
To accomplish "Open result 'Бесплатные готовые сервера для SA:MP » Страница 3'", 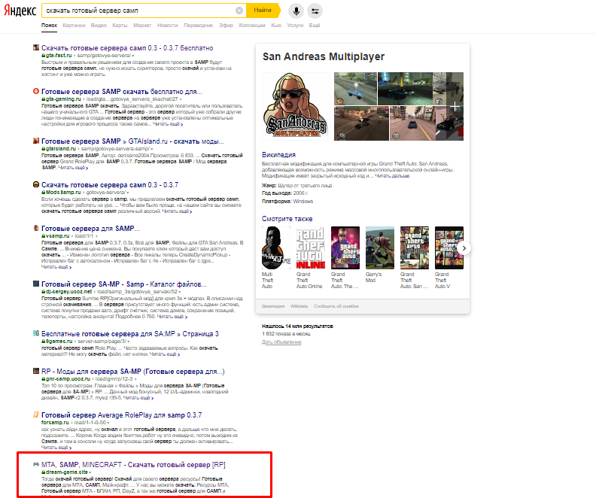I will [x=130, y=334].
